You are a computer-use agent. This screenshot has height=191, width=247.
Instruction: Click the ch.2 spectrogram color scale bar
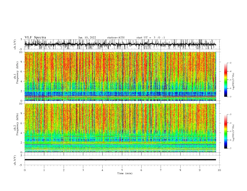pyautogui.click(x=225, y=131)
